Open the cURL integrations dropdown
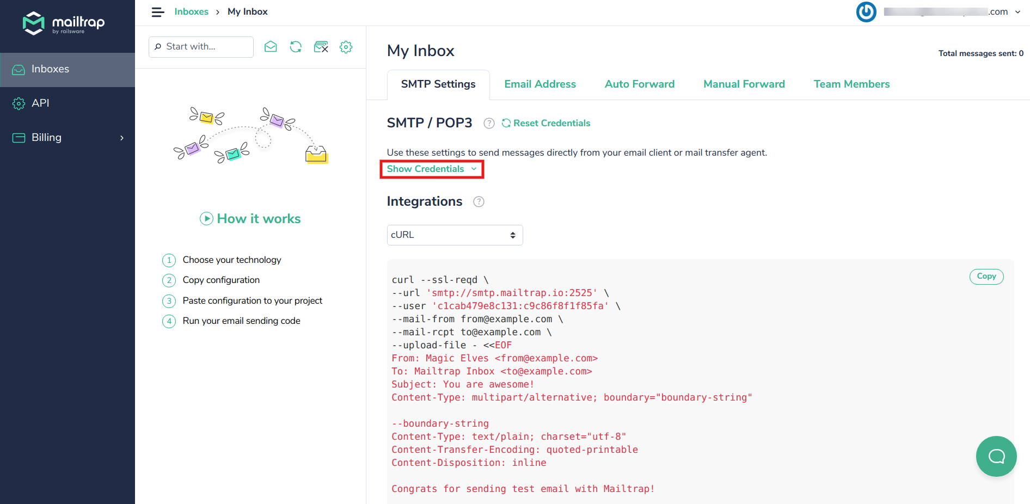This screenshot has height=504, width=1030. pyautogui.click(x=455, y=235)
